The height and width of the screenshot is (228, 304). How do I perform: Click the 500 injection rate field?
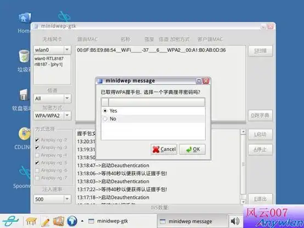point(49,199)
